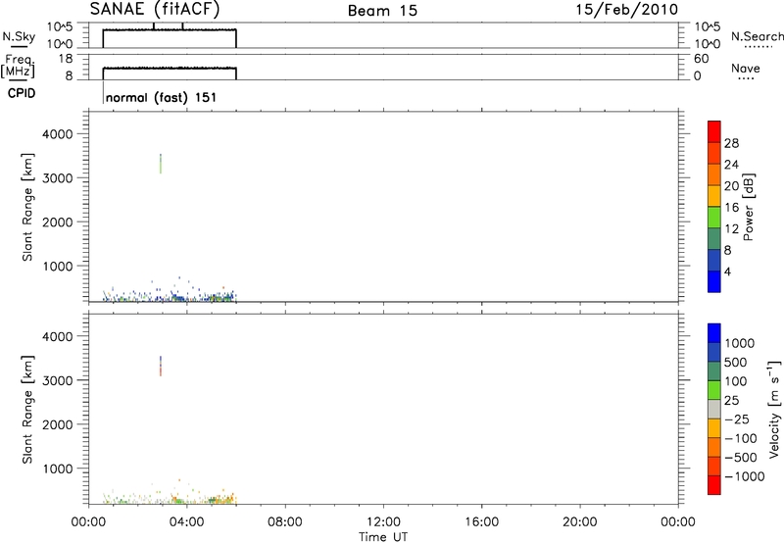Click the CPID label
This screenshot has width=784, height=543.
tap(22, 93)
